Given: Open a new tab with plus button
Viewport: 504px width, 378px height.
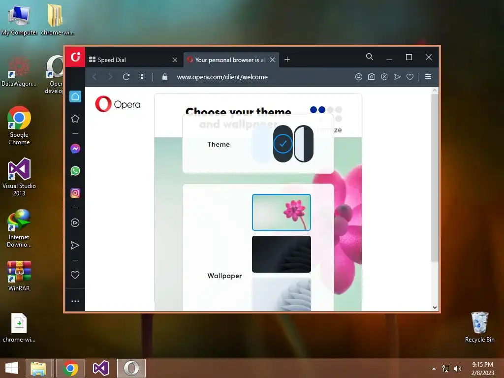Looking at the screenshot, I should tap(287, 60).
